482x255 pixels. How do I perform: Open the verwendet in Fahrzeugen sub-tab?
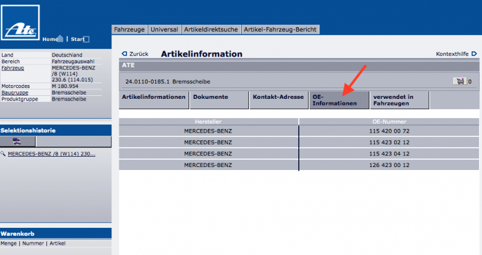[x=399, y=100]
